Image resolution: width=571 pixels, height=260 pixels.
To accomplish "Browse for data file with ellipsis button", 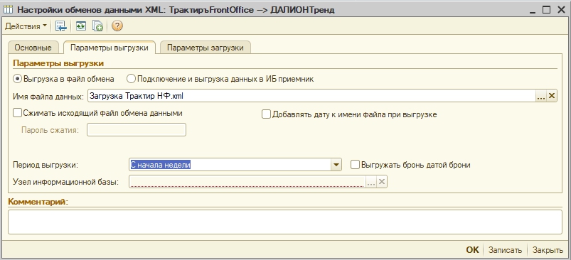I will (x=541, y=96).
